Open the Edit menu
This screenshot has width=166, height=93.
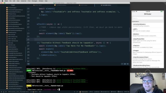tap(14, 1)
